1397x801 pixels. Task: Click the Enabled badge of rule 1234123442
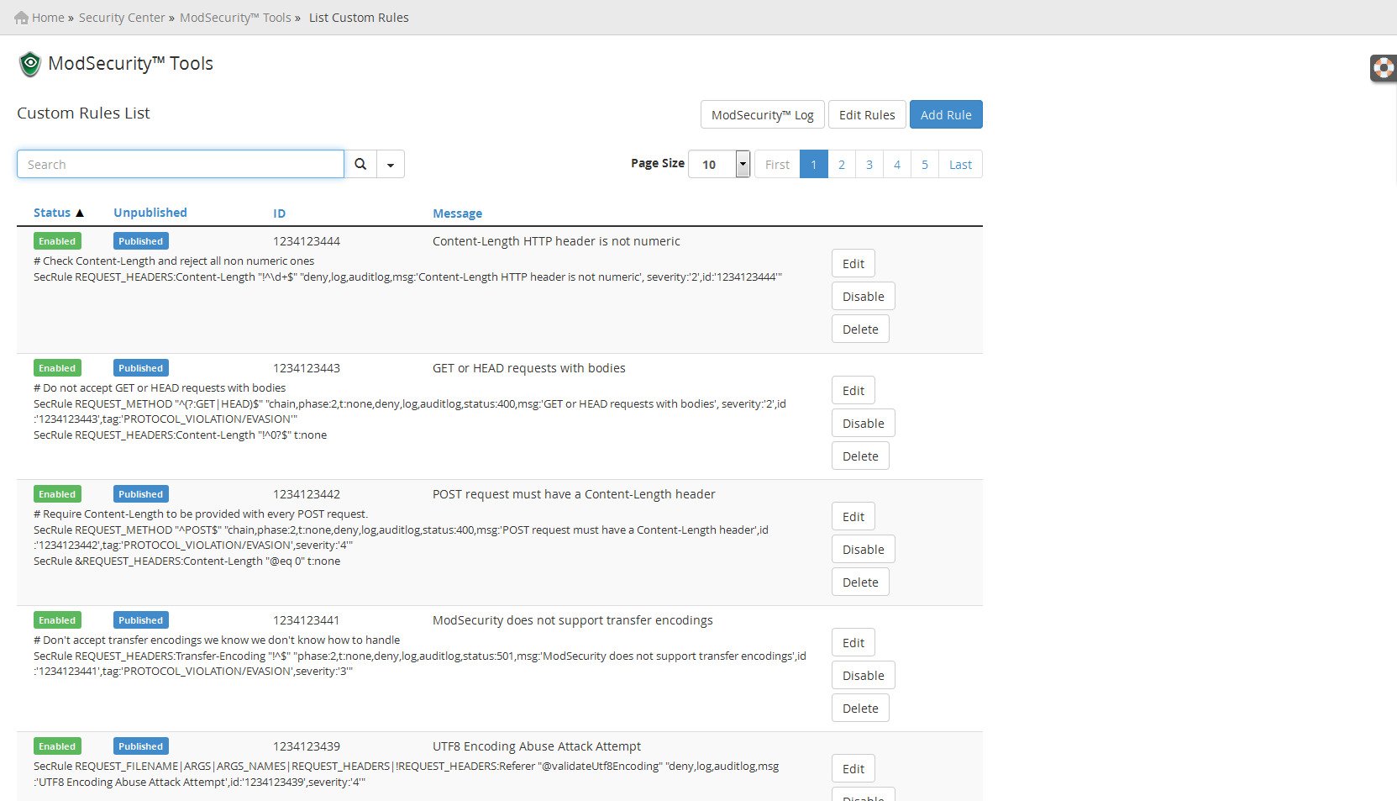(x=57, y=494)
